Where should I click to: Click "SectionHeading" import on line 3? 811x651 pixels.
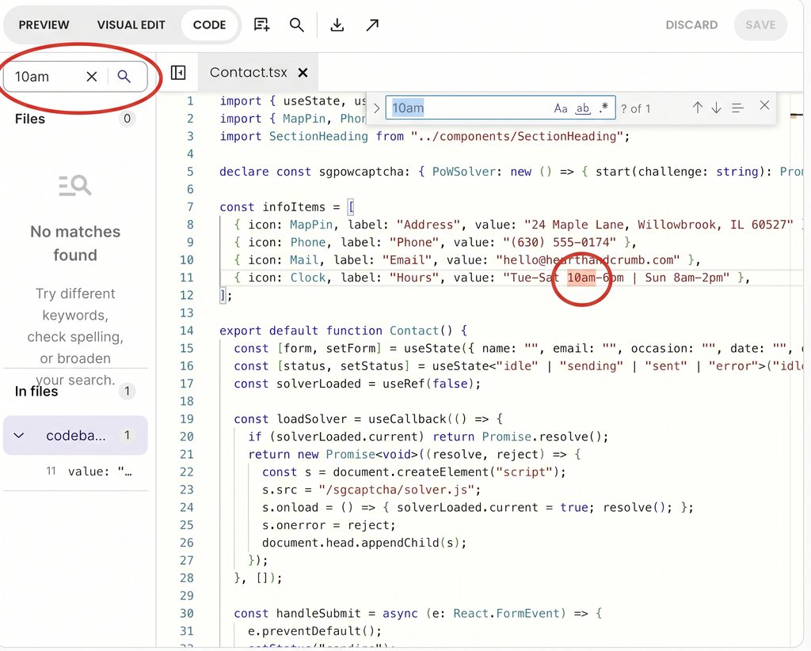tap(318, 136)
